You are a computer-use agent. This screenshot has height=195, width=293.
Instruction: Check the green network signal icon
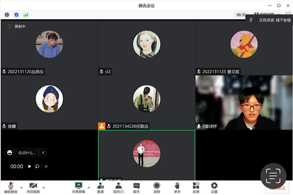click(x=25, y=15)
